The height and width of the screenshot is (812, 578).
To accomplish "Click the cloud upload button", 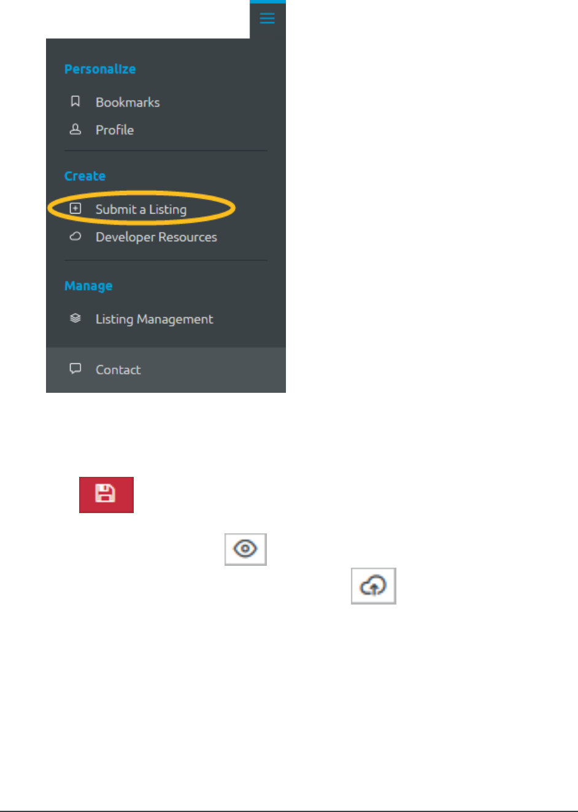I will (x=374, y=586).
